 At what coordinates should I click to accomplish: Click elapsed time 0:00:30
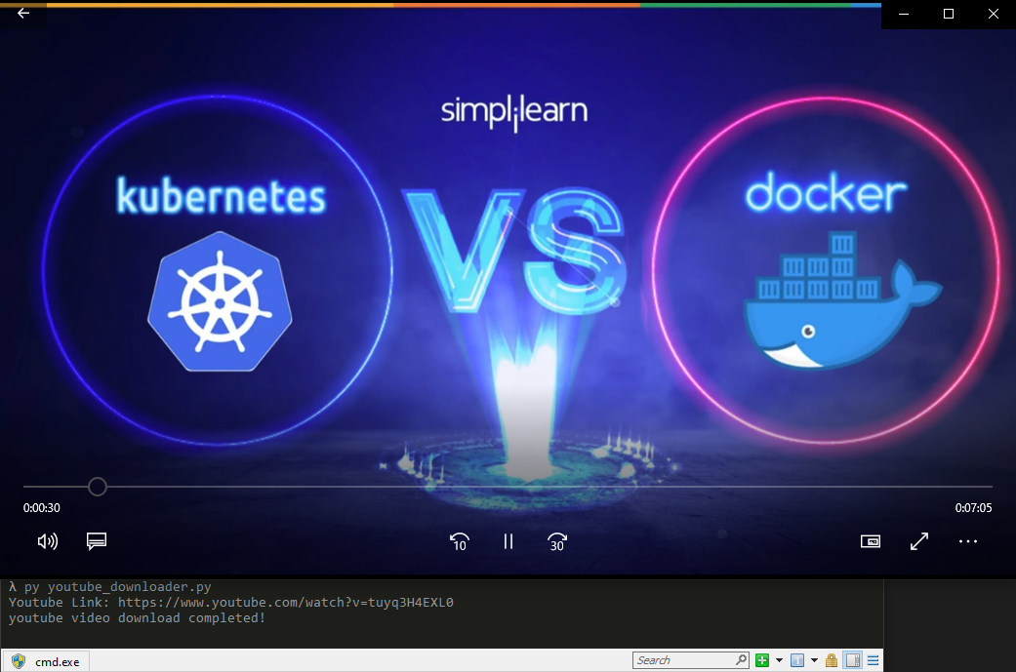pyautogui.click(x=41, y=508)
